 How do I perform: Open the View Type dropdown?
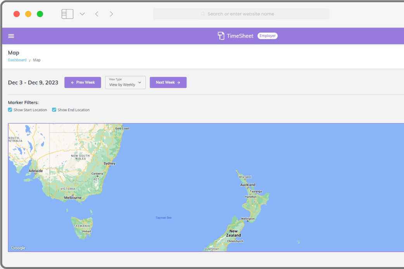[125, 82]
